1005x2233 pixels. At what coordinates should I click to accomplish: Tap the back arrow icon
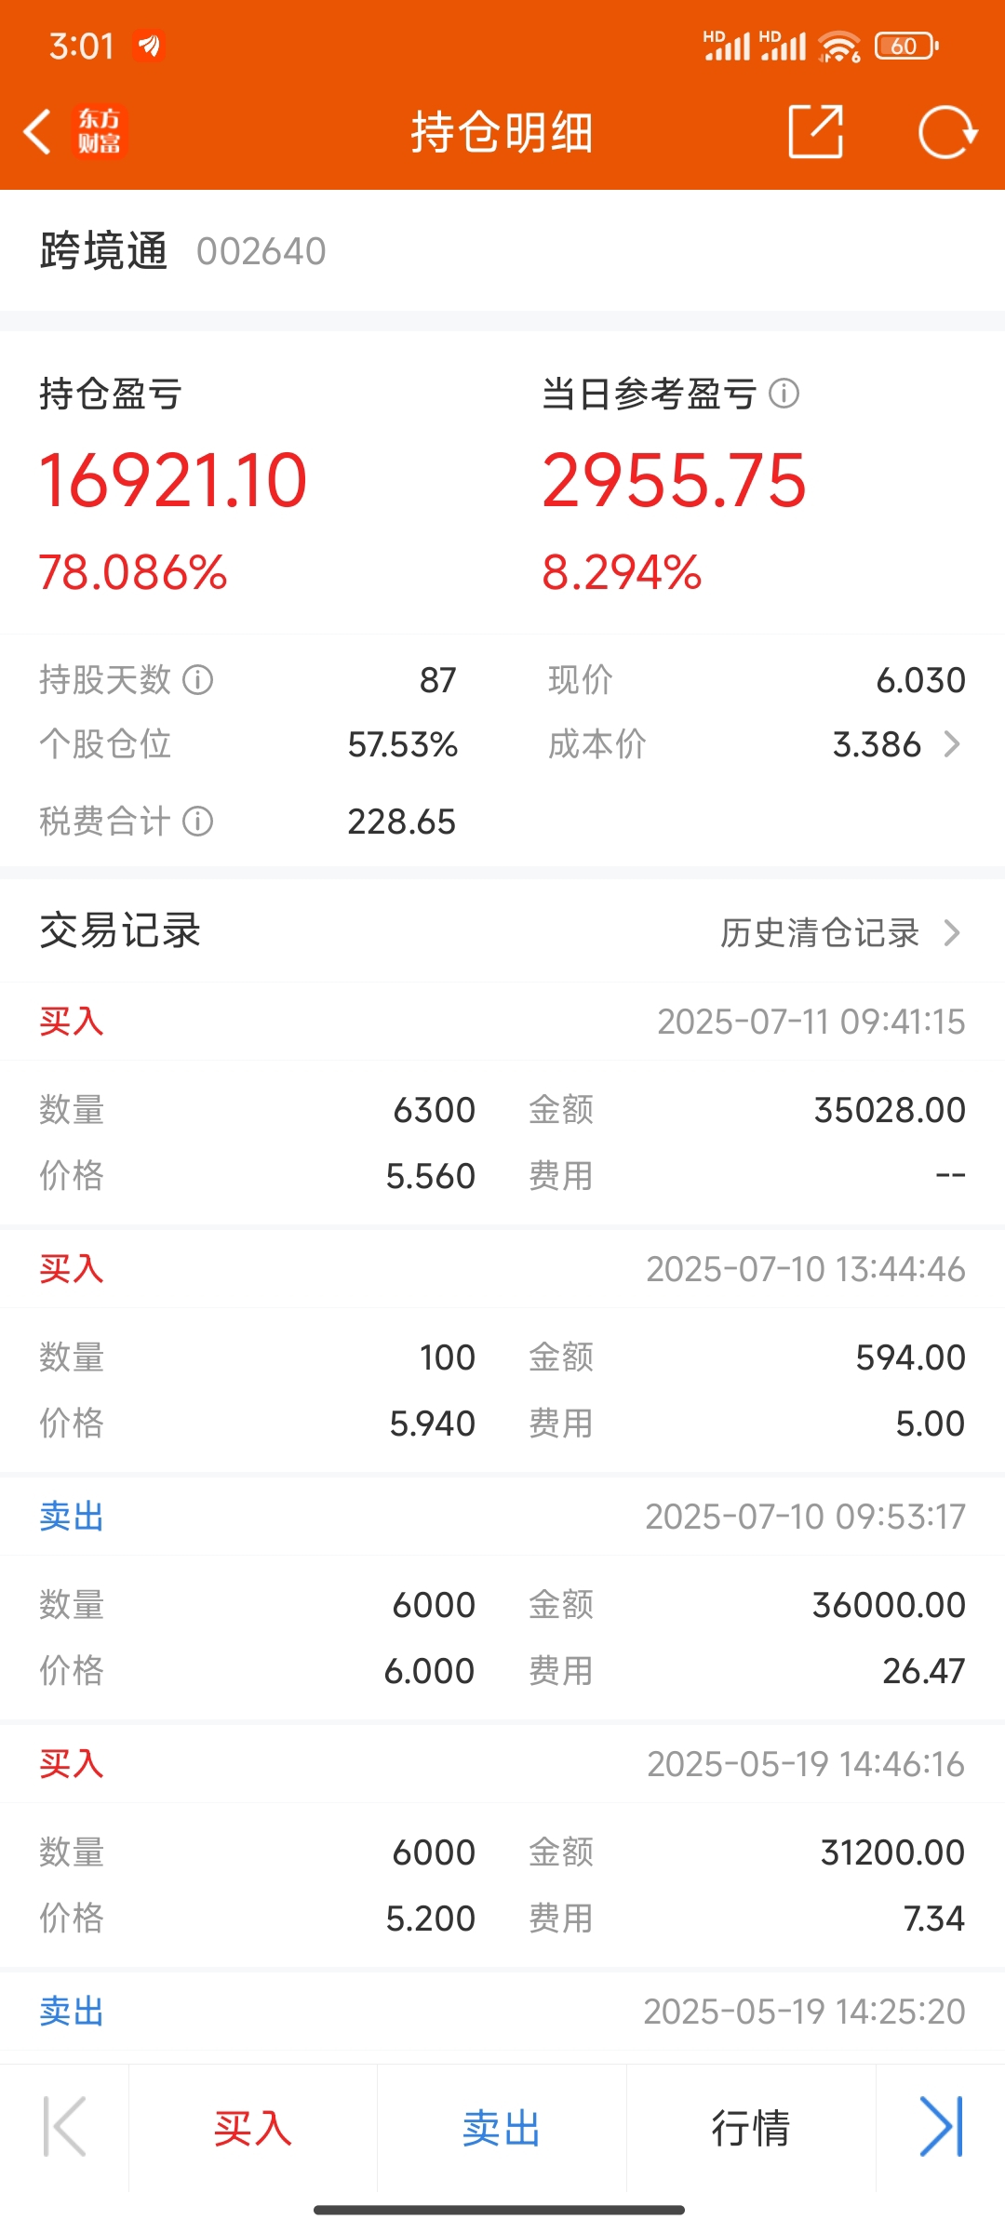click(37, 131)
